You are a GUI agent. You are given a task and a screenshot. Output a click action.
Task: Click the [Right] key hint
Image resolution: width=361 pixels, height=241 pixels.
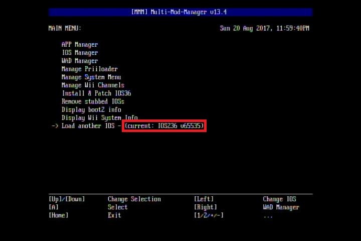[206, 207]
